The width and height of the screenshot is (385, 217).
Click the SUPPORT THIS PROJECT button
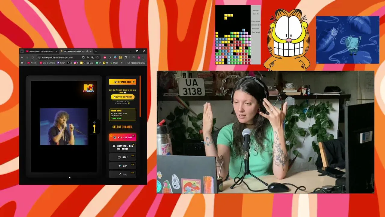pyautogui.click(x=122, y=97)
